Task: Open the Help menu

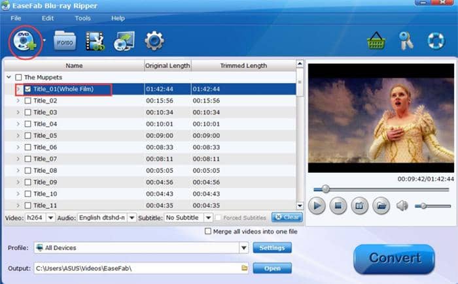Action: coord(118,18)
